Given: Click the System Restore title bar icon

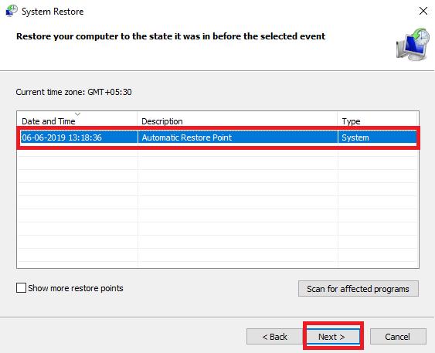Looking at the screenshot, I should pyautogui.click(x=12, y=11).
